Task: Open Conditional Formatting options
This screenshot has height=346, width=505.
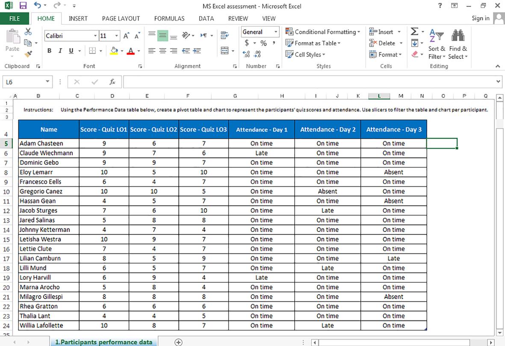Action: pos(323,32)
